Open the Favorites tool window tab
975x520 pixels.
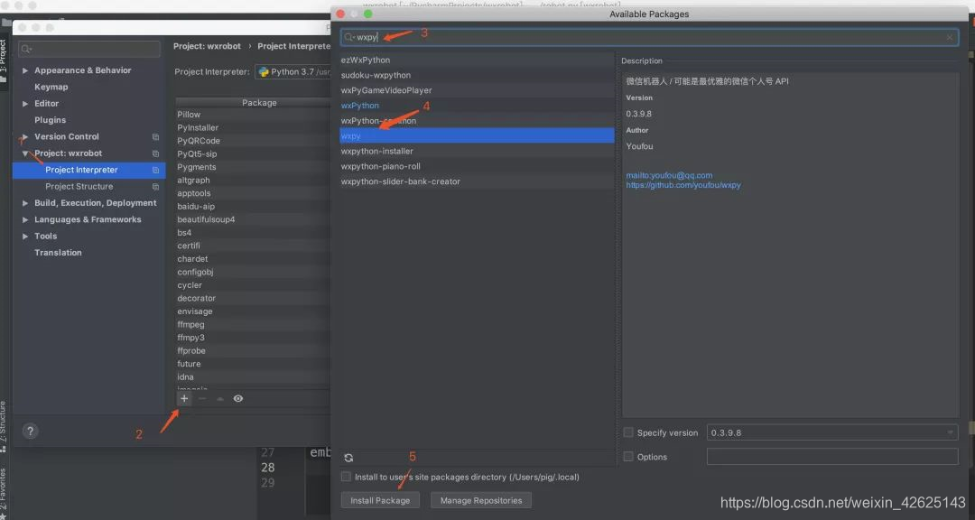tap(3, 491)
